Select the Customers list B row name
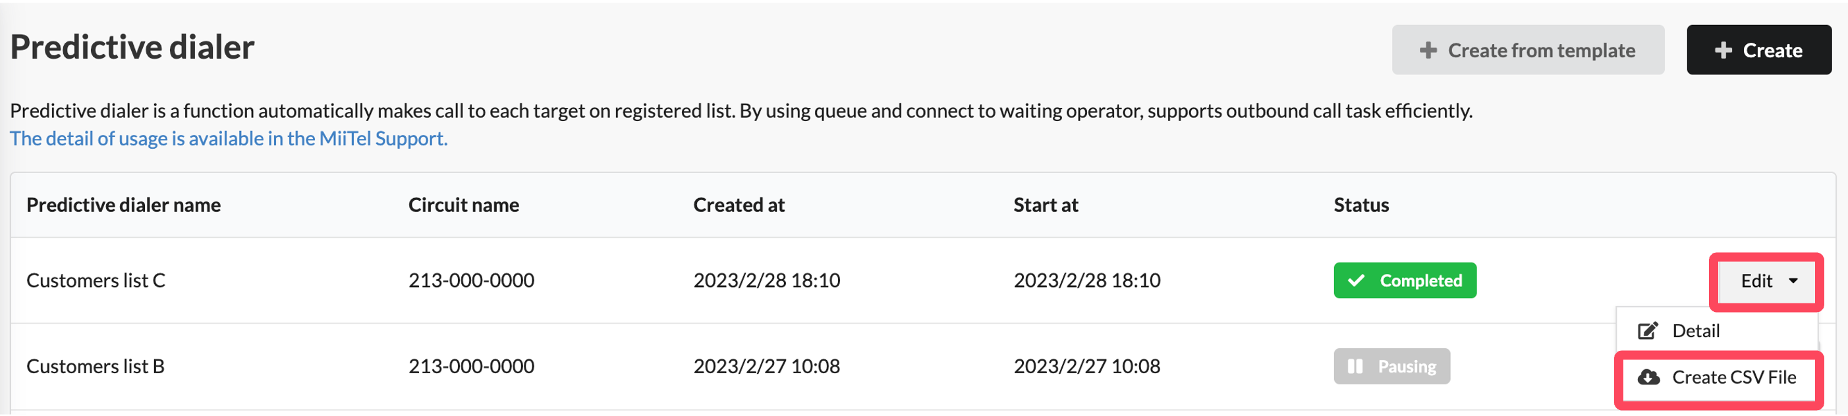 point(96,367)
